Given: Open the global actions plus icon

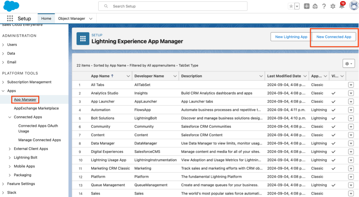Looking at the screenshot, I should [x=307, y=6].
